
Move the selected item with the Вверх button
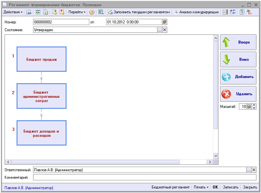(238, 42)
